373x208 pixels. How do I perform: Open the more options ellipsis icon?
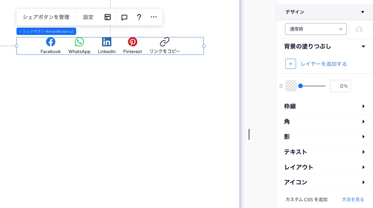[x=154, y=17]
